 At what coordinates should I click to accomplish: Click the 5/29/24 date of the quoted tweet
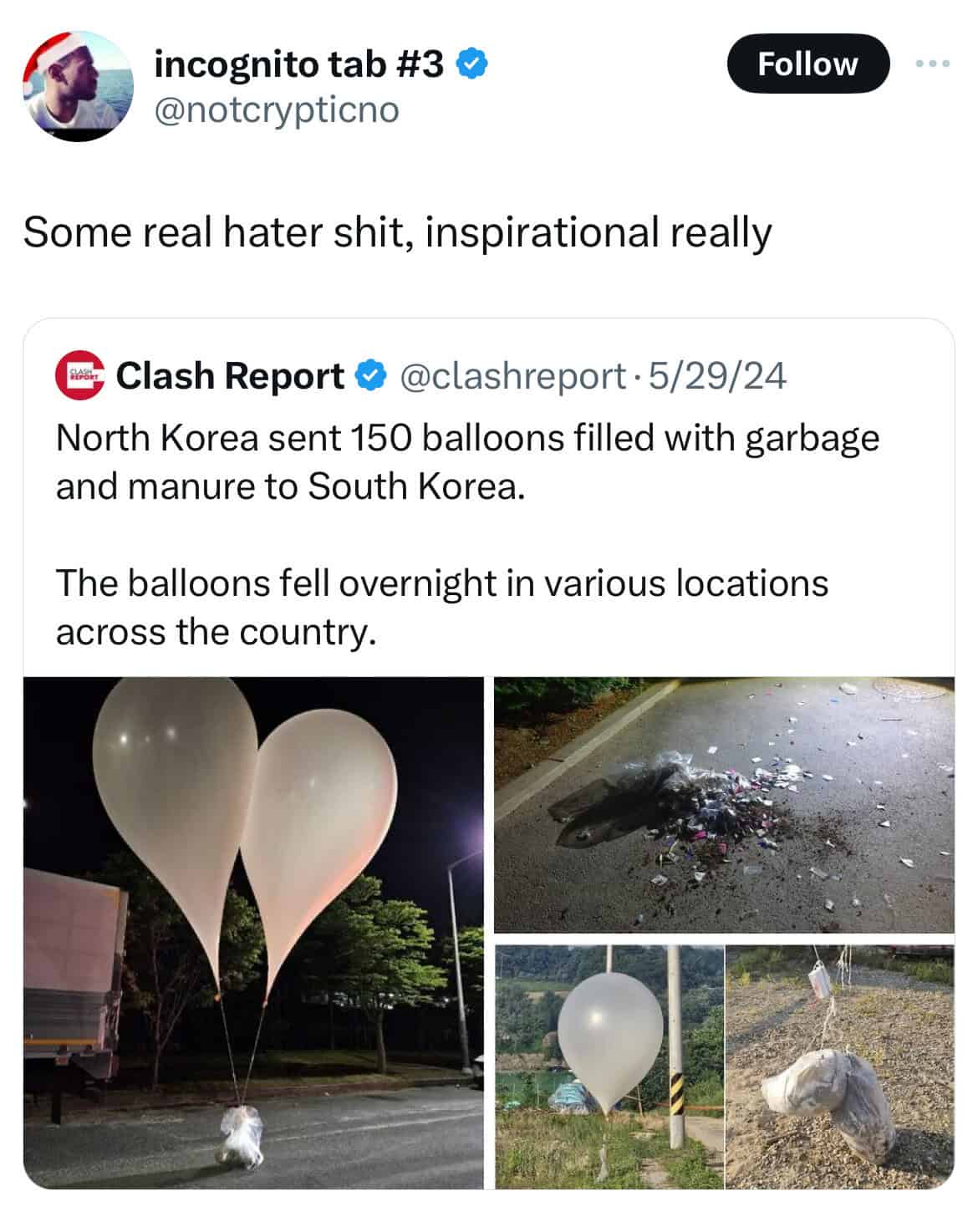click(717, 376)
